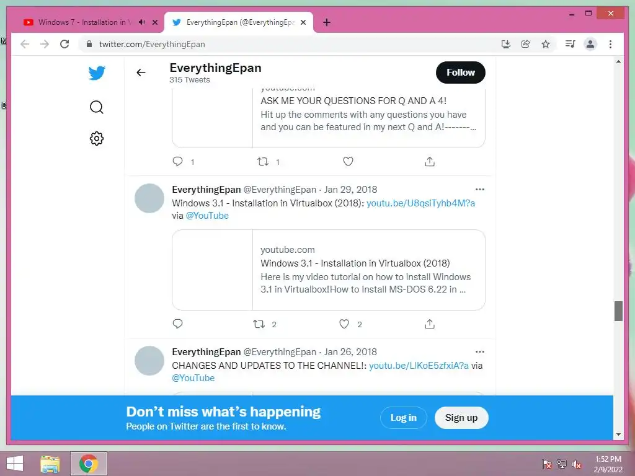Share this page via address bar icon
Image resolution: width=635 pixels, height=476 pixels.
[x=526, y=44]
